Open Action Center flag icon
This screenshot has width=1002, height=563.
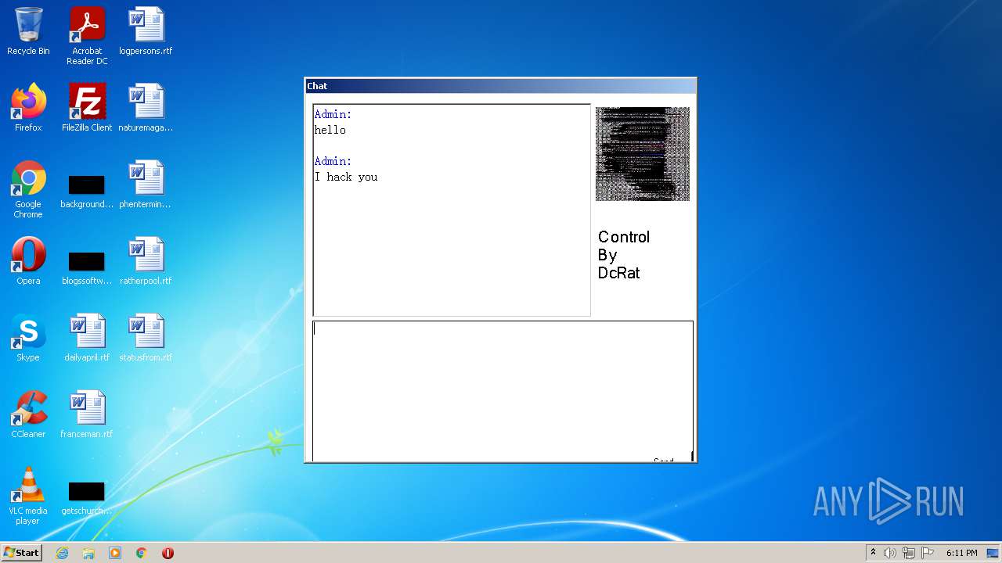click(x=928, y=553)
